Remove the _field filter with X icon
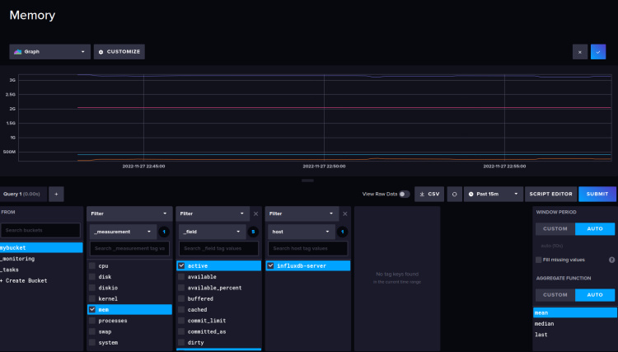 point(255,214)
